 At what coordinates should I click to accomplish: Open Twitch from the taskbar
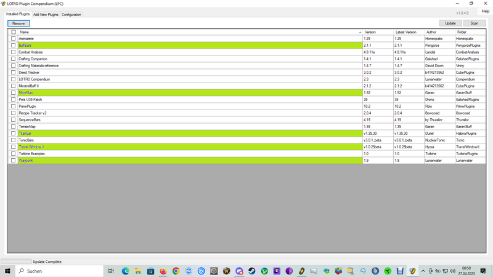click(x=277, y=271)
